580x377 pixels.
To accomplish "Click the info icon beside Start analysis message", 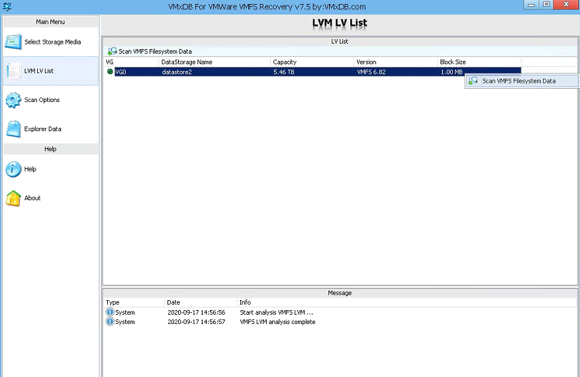I will click(x=110, y=312).
